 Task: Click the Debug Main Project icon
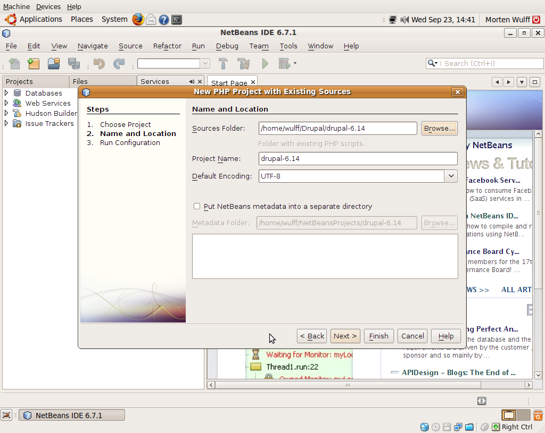click(x=284, y=64)
